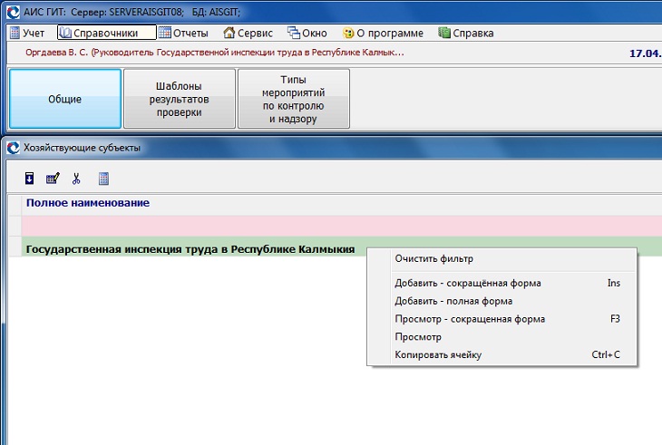Screen dimensions: 662x445
Task: Click the row selector beside the green row
Action: click(x=15, y=247)
